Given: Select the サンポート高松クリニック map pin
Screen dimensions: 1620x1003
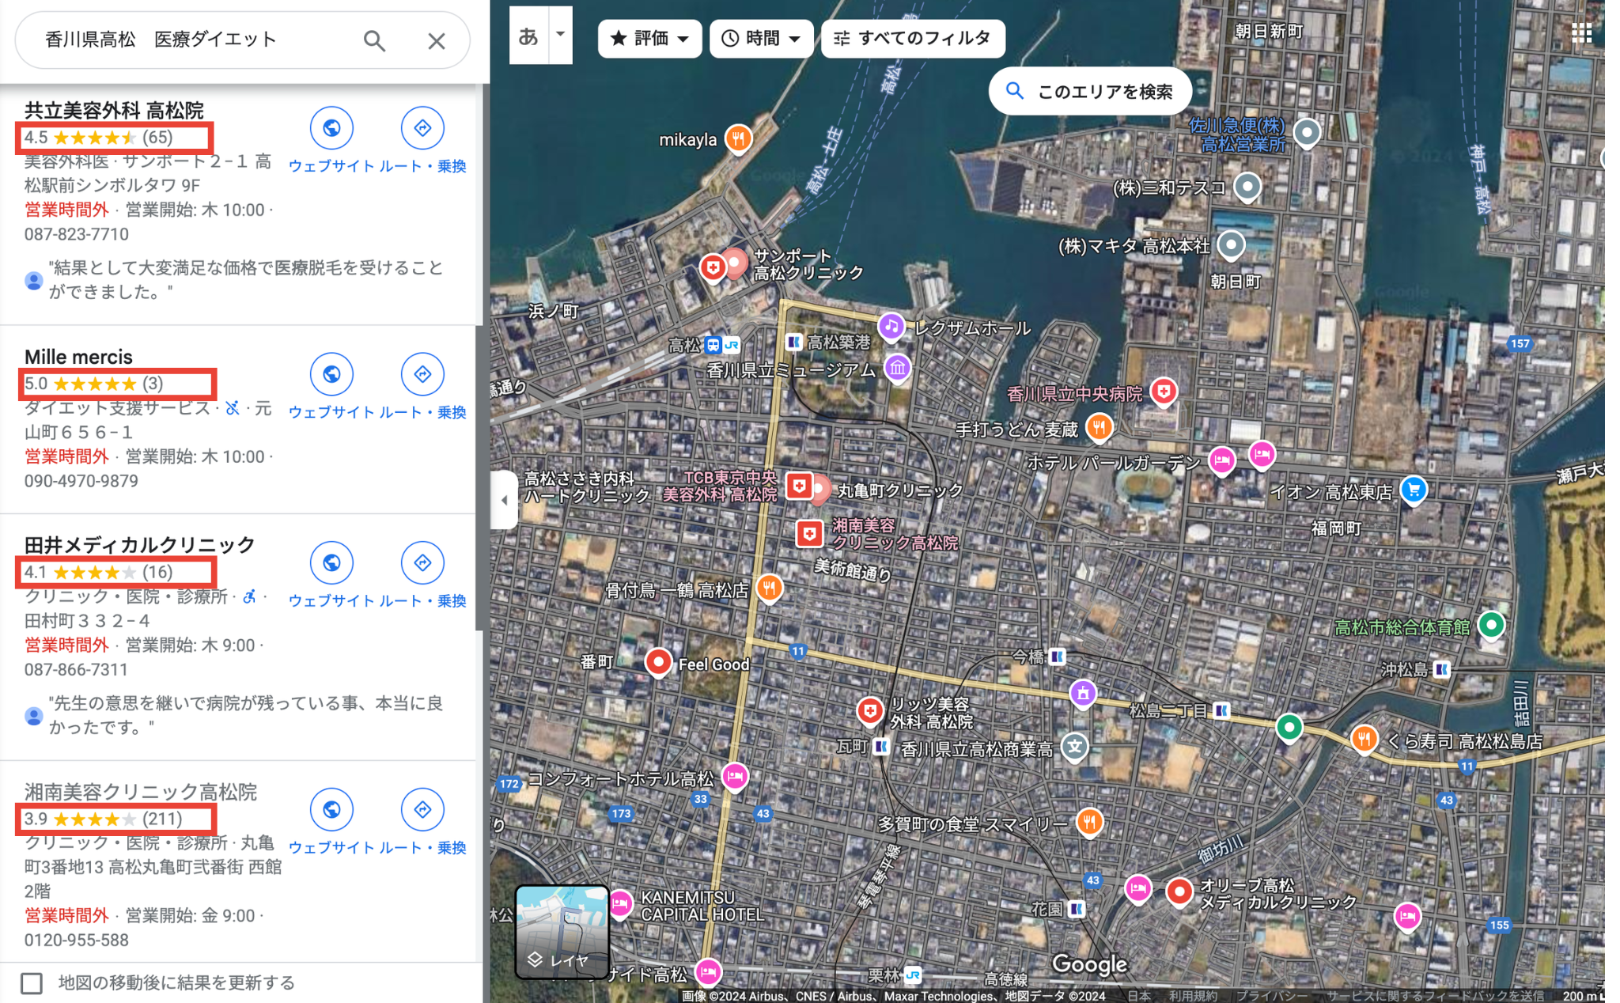Looking at the screenshot, I should point(735,263).
